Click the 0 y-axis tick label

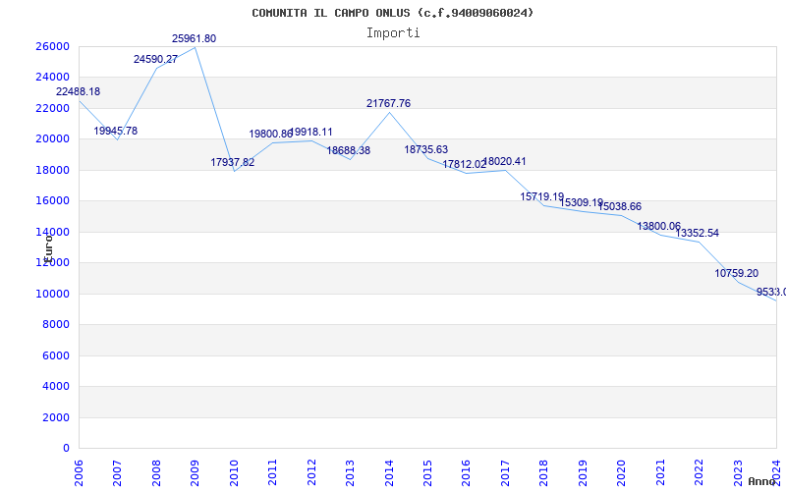coord(66,449)
